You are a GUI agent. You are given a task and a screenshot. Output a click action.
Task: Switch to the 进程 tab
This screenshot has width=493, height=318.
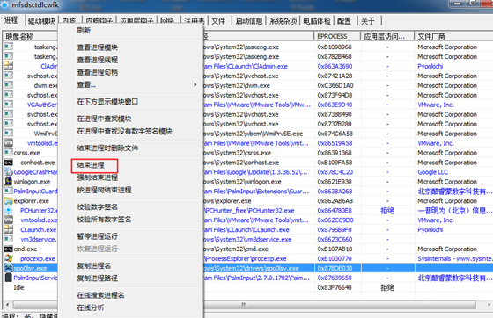click(x=11, y=20)
